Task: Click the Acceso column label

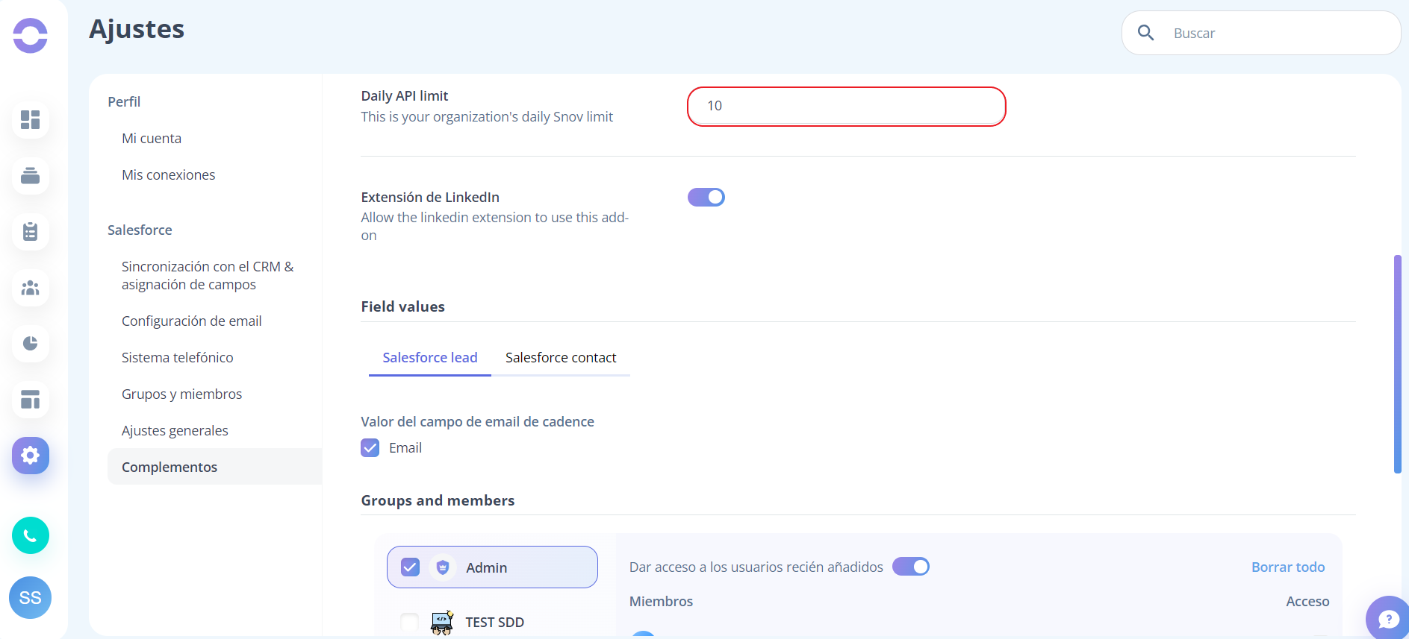Action: pos(1307,601)
